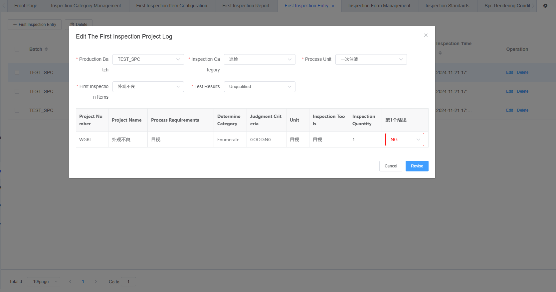Open the Process Unit dropdown
Screen dimensions: 556x292
(x=371, y=59)
